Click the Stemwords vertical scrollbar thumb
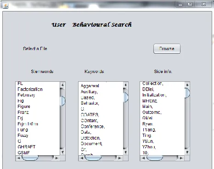This screenshot has height=169, width=214. [62, 101]
